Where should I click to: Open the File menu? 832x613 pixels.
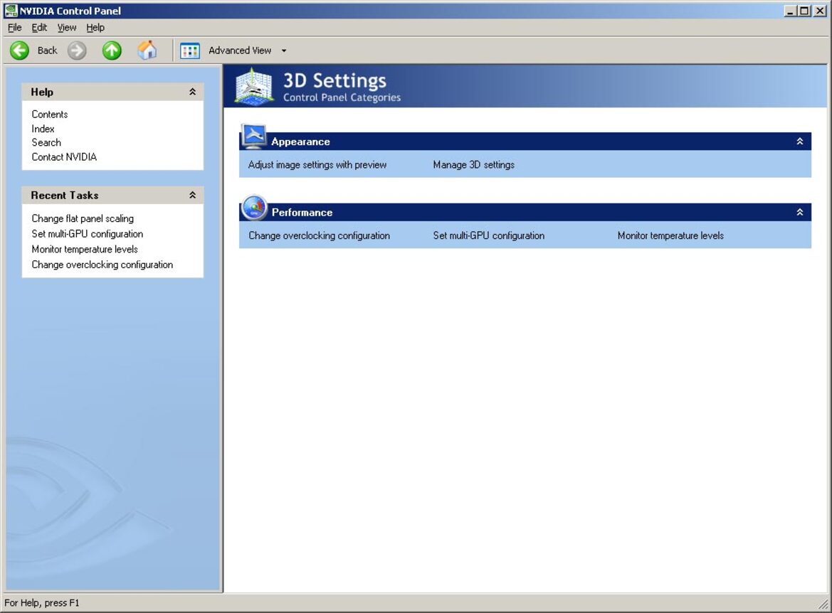tap(15, 28)
